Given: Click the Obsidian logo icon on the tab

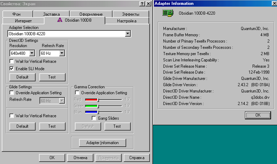Looking at the screenshot, I should (x=60, y=20).
